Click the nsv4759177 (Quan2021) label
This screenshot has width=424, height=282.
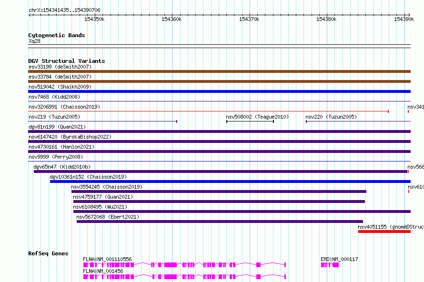pyautogui.click(x=103, y=197)
